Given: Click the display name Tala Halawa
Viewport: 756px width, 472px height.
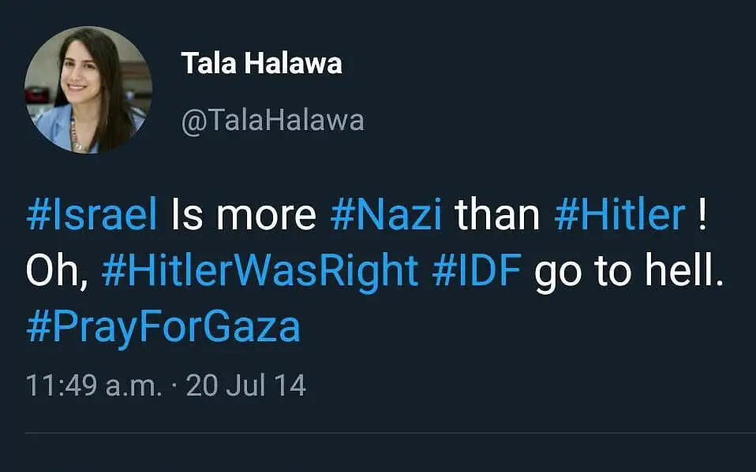Looking at the screenshot, I should point(261,63).
